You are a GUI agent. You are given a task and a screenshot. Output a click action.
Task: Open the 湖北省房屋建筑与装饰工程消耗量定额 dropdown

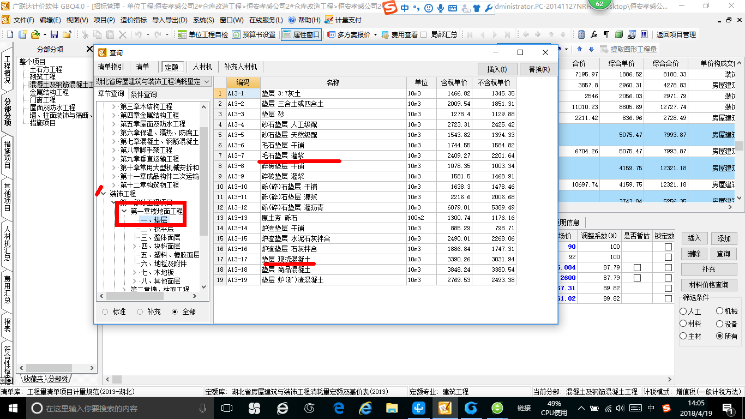tap(207, 81)
